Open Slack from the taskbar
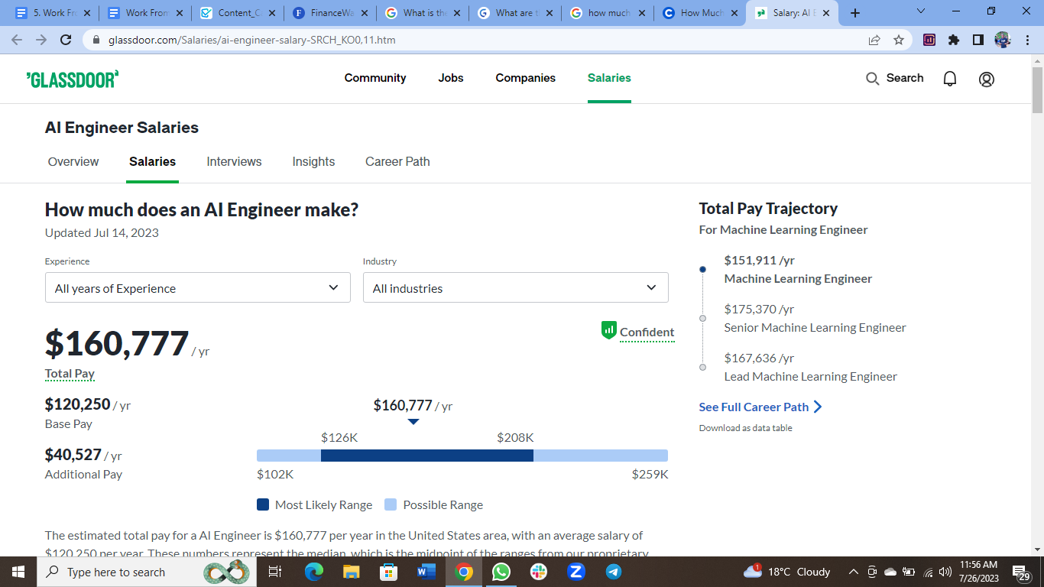This screenshot has width=1044, height=587. point(539,572)
